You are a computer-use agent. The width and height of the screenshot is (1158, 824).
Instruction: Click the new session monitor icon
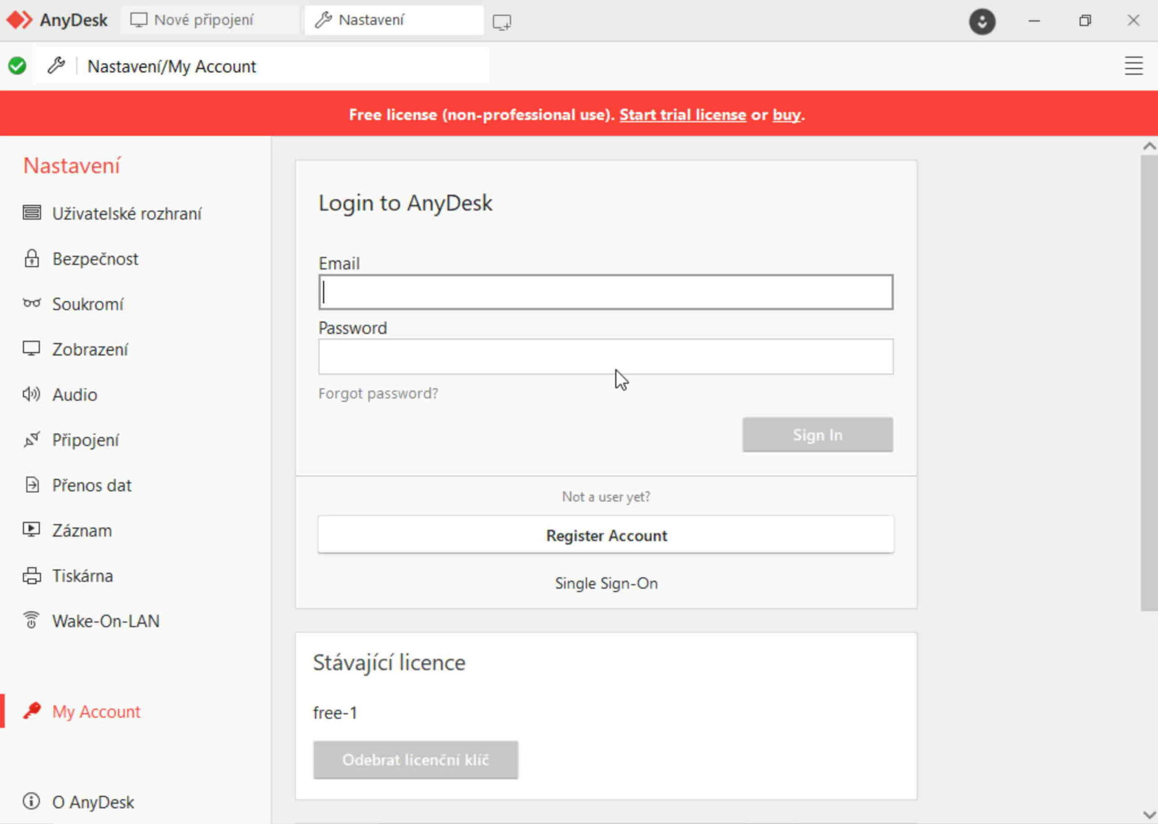coord(502,21)
